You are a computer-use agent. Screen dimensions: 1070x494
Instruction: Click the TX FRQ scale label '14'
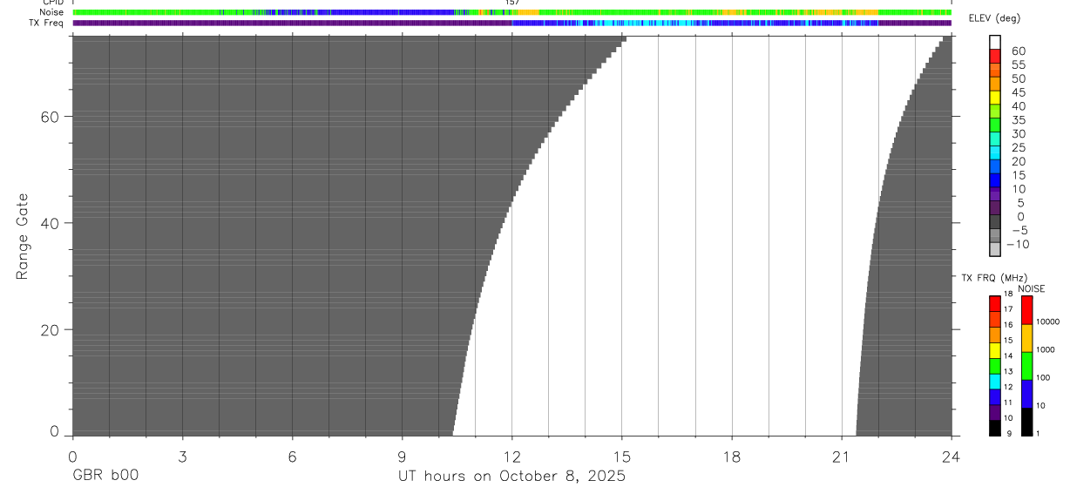click(x=1007, y=355)
